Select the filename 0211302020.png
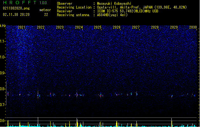 point(16,8)
